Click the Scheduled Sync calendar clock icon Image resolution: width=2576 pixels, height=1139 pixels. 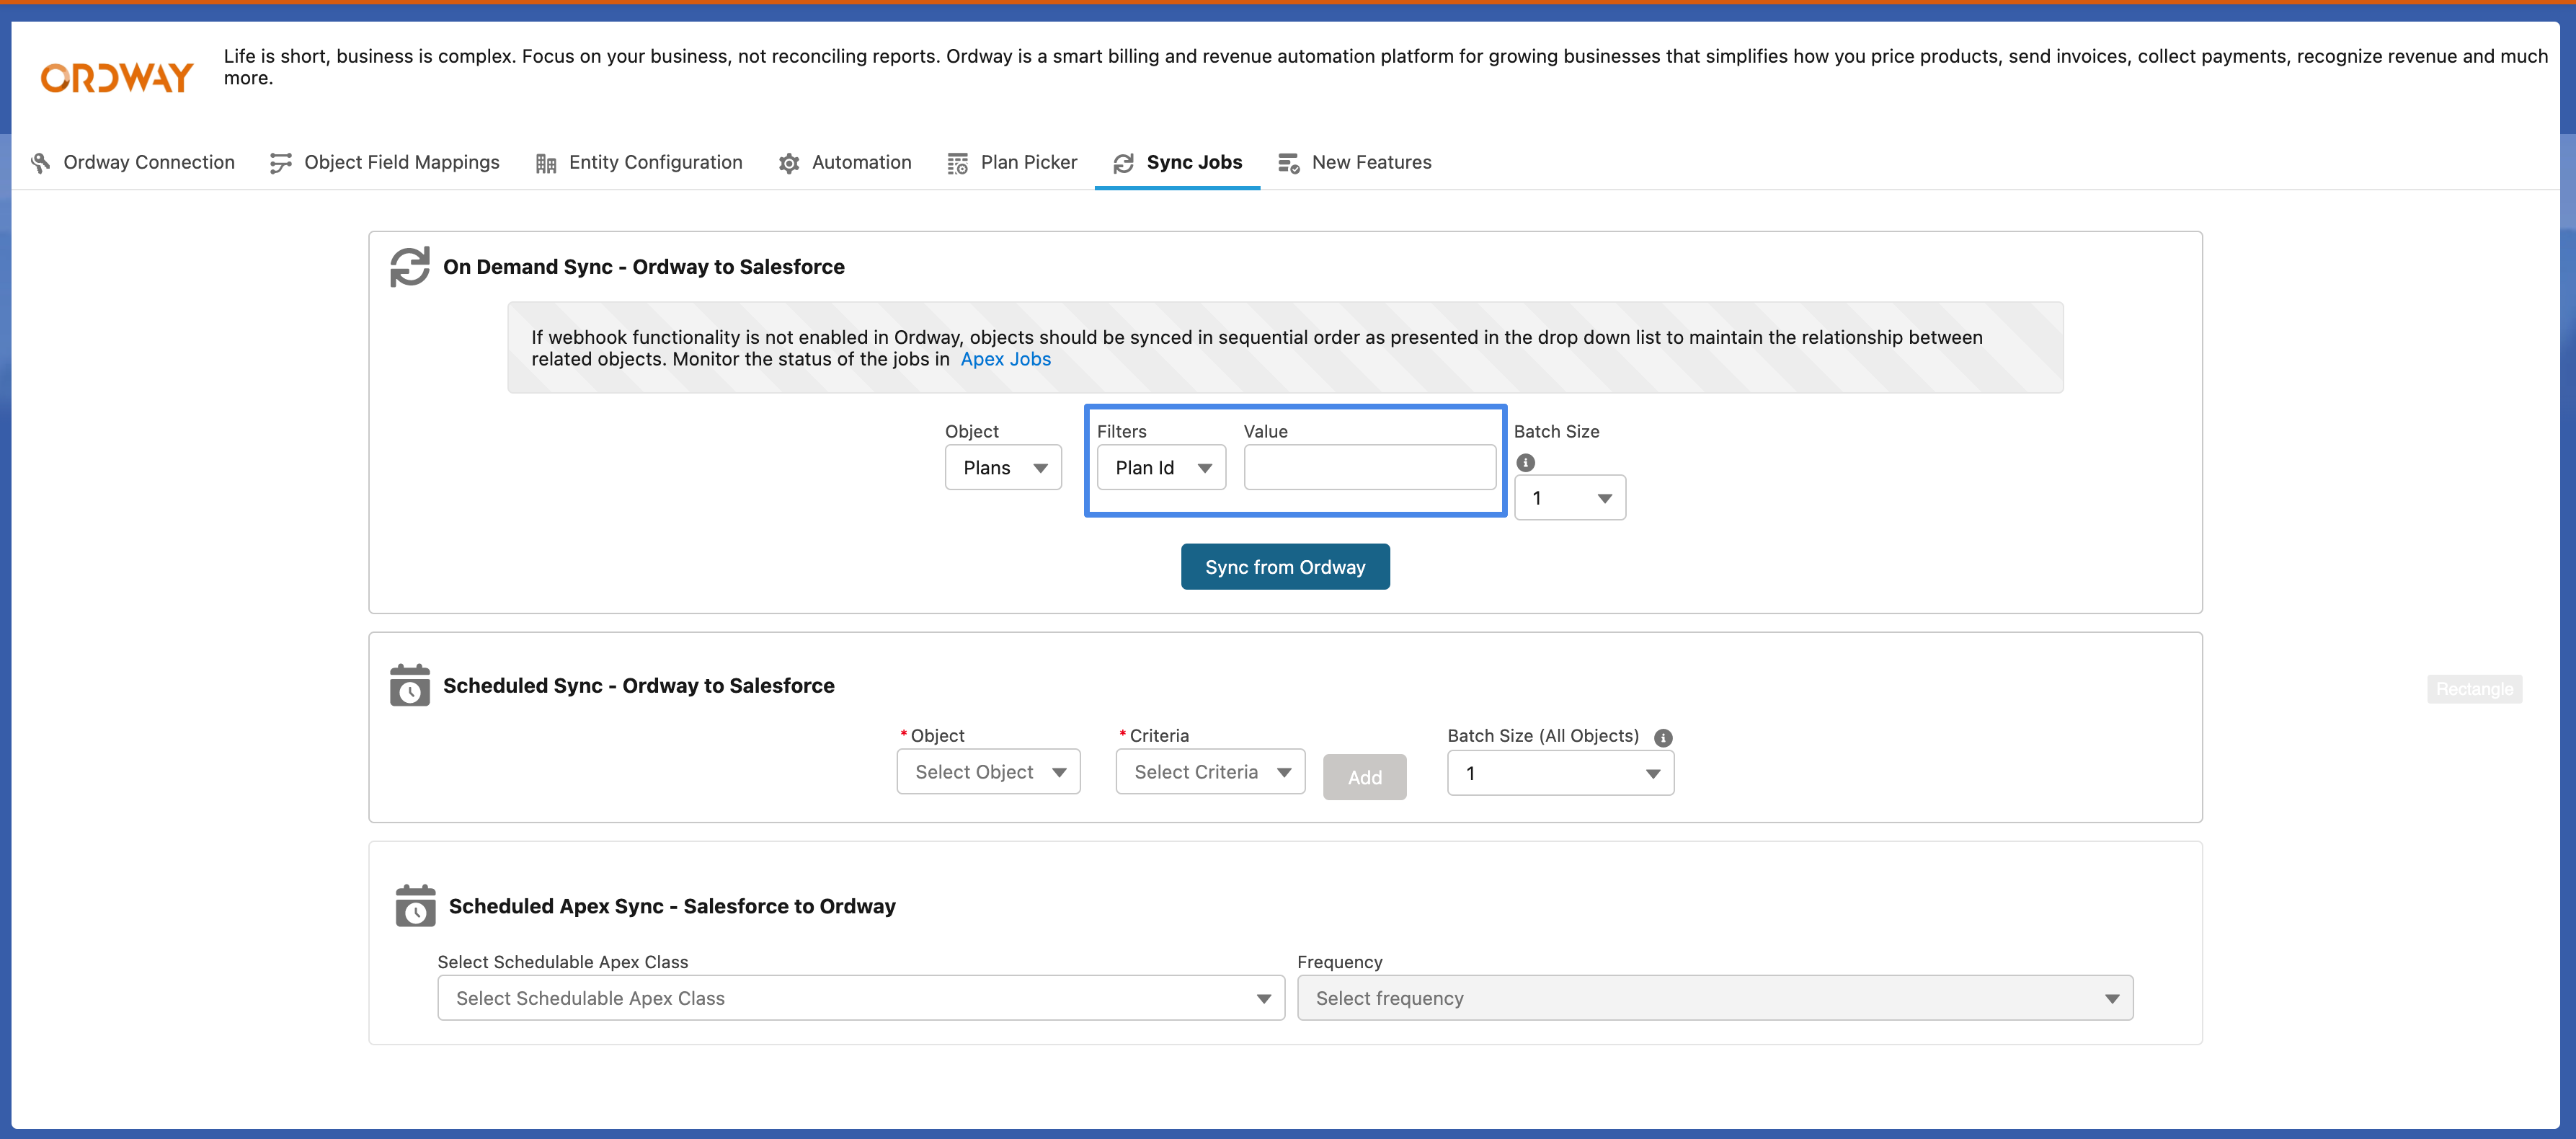tap(410, 685)
